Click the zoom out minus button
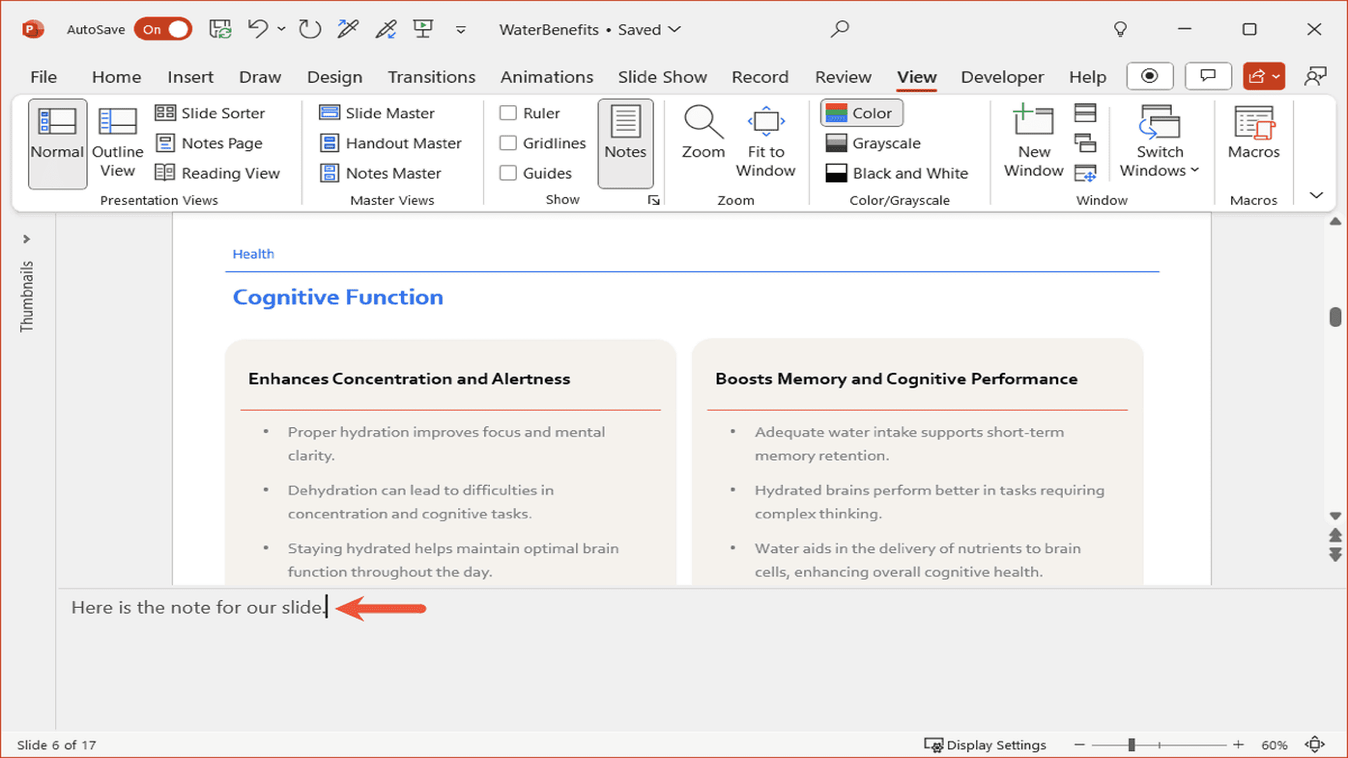 1080,745
